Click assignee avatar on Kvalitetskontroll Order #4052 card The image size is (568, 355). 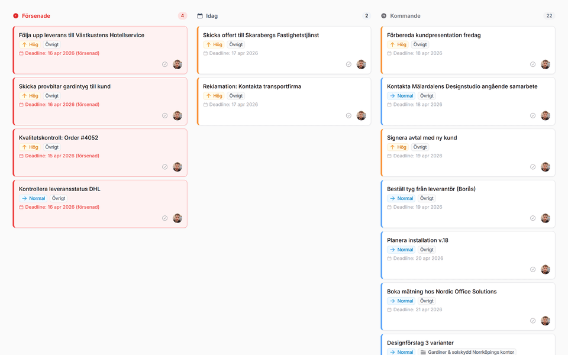point(177,167)
